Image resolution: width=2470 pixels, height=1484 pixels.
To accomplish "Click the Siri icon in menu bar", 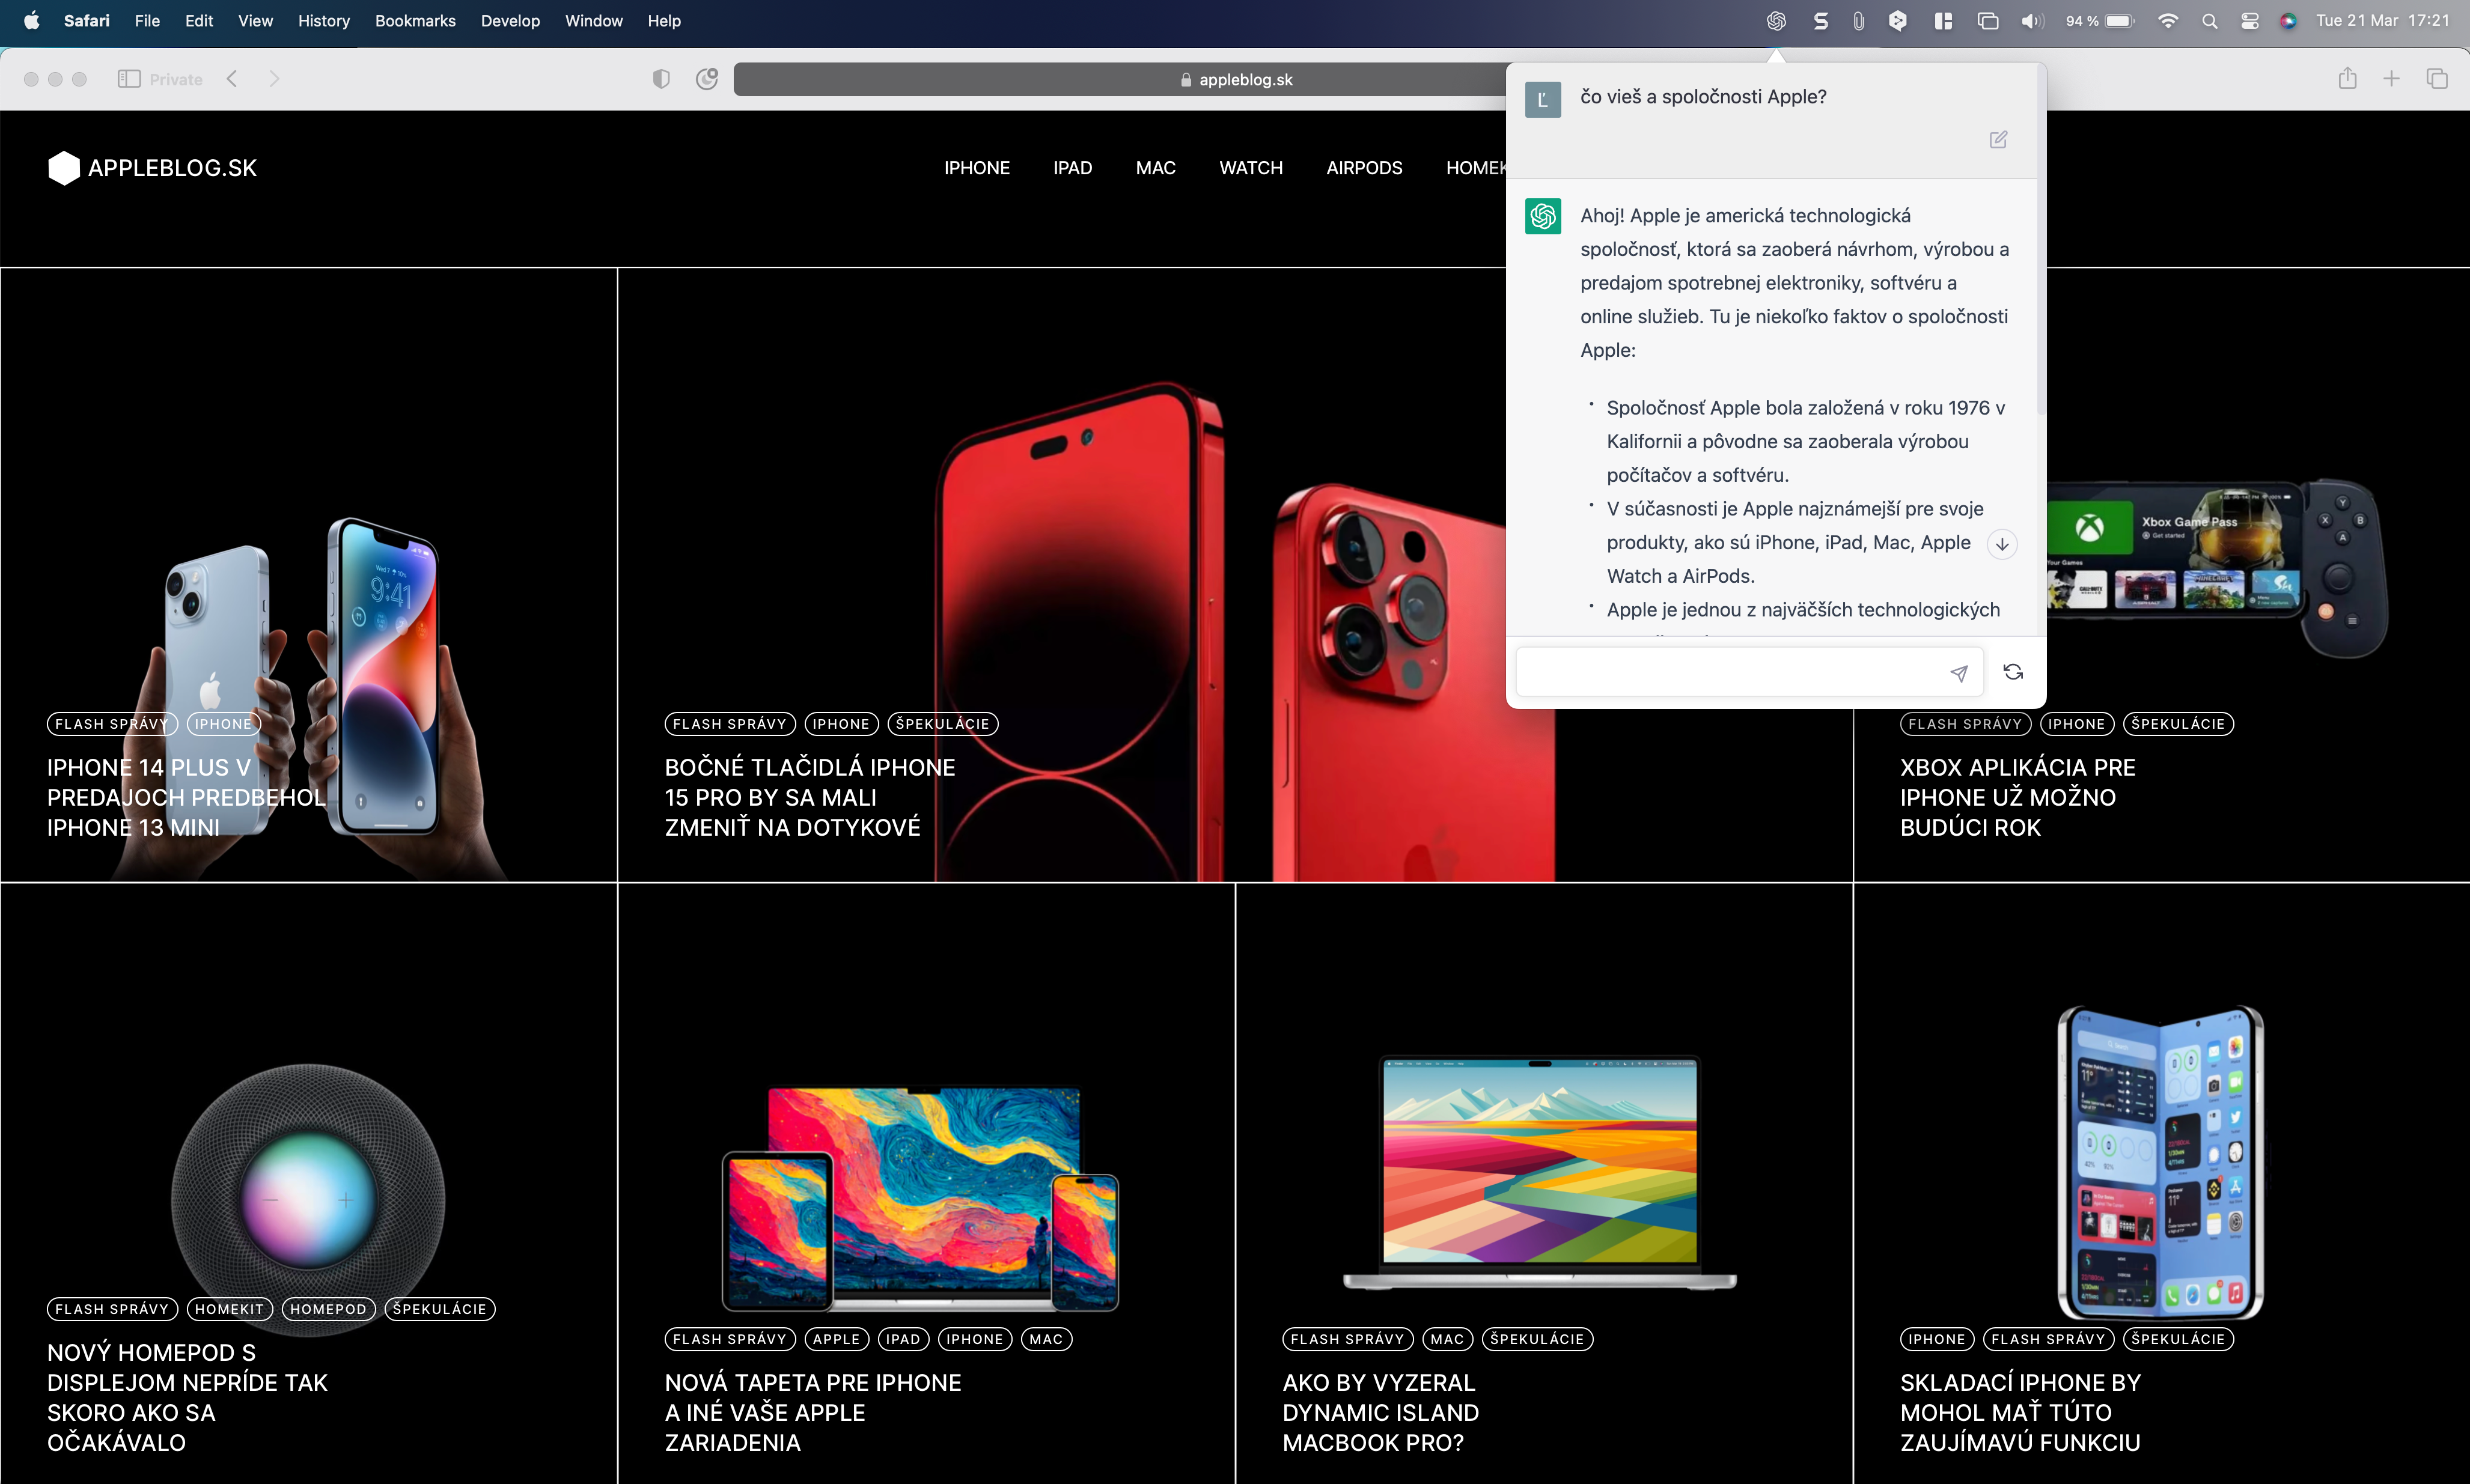I will [x=2288, y=21].
